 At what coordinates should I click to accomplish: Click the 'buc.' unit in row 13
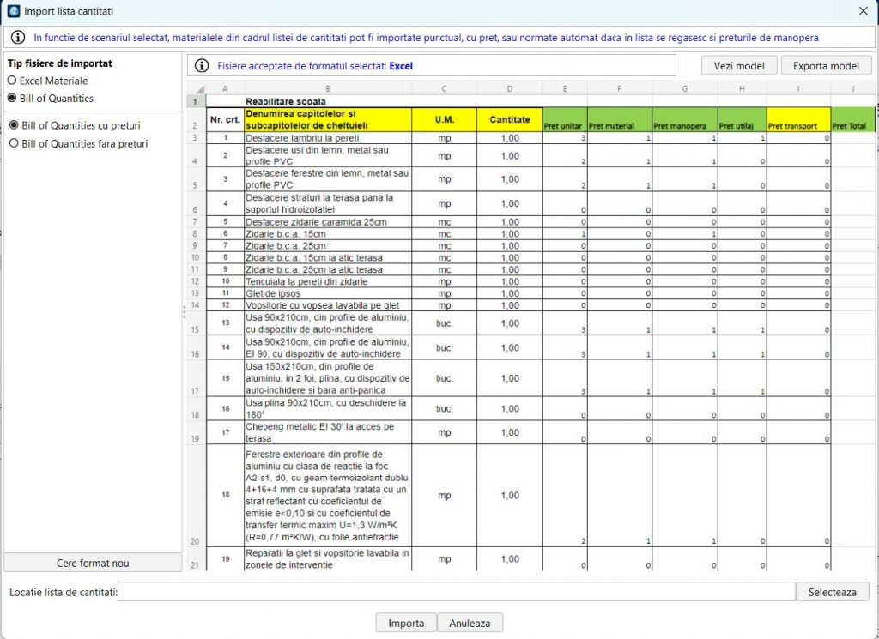coord(444,323)
